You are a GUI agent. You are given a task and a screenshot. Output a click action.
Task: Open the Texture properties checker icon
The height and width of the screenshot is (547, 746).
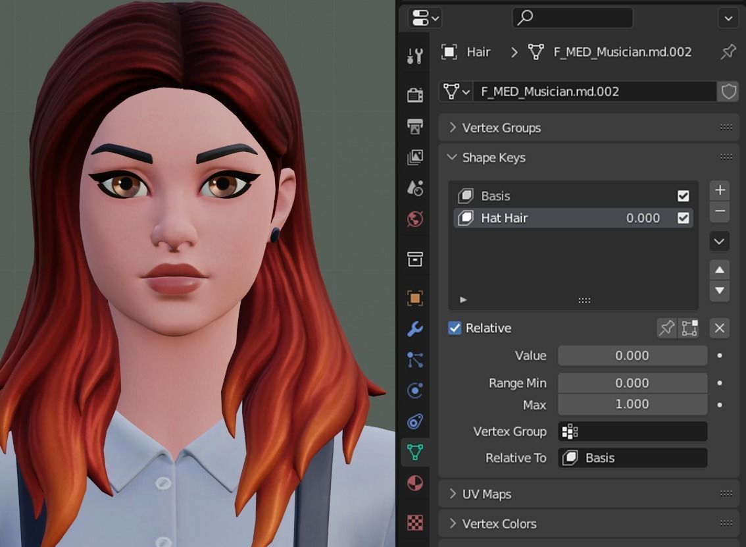coord(415,523)
